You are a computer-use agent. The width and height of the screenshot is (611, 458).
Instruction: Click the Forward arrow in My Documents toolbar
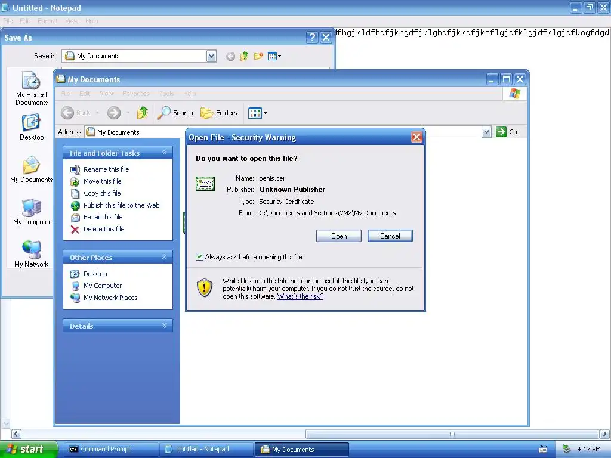114,113
